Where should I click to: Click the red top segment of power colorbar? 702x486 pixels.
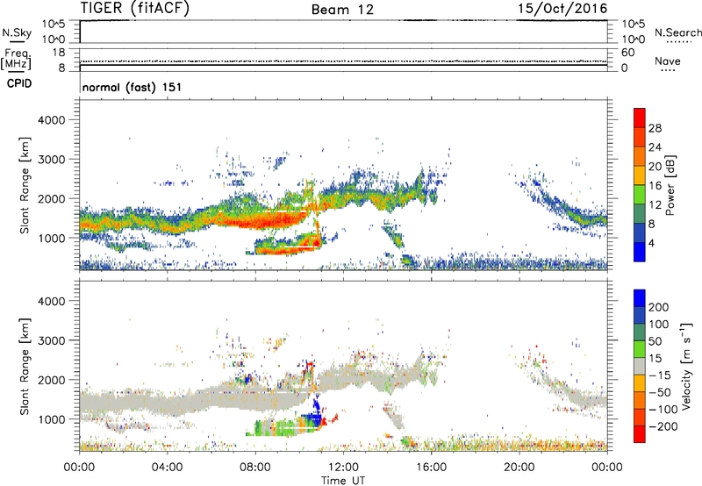[640, 118]
